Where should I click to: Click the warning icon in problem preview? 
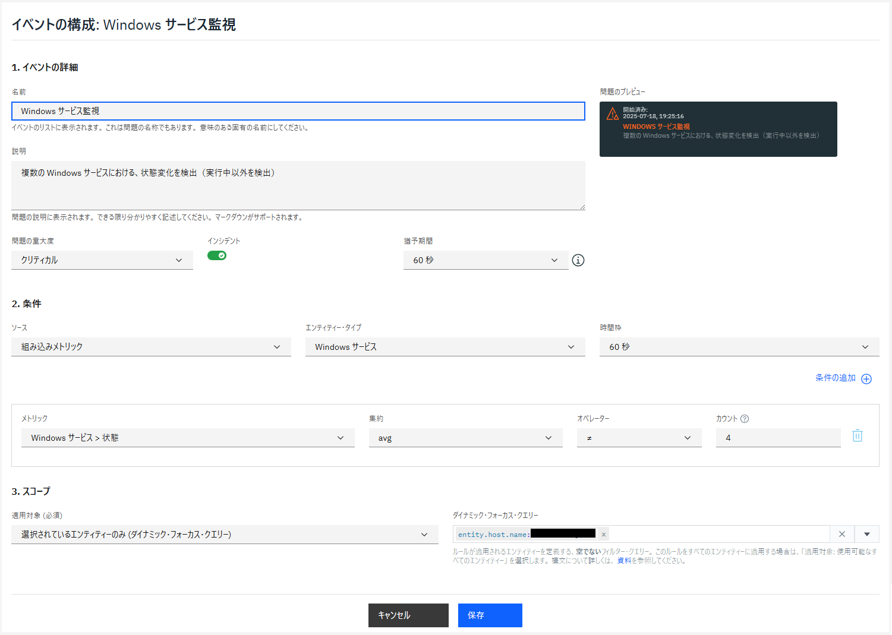(x=613, y=114)
